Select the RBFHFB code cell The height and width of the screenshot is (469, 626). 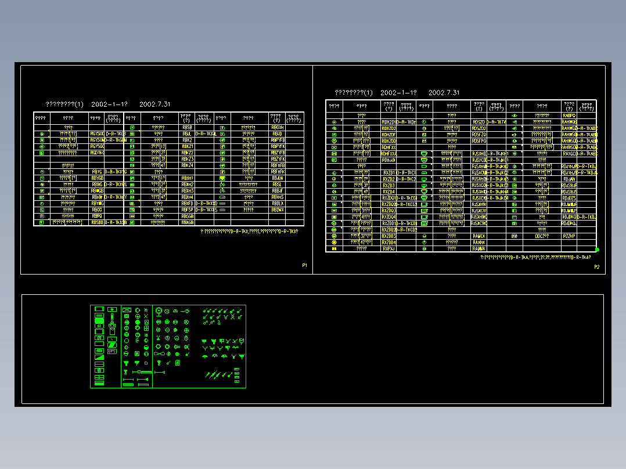point(278,165)
